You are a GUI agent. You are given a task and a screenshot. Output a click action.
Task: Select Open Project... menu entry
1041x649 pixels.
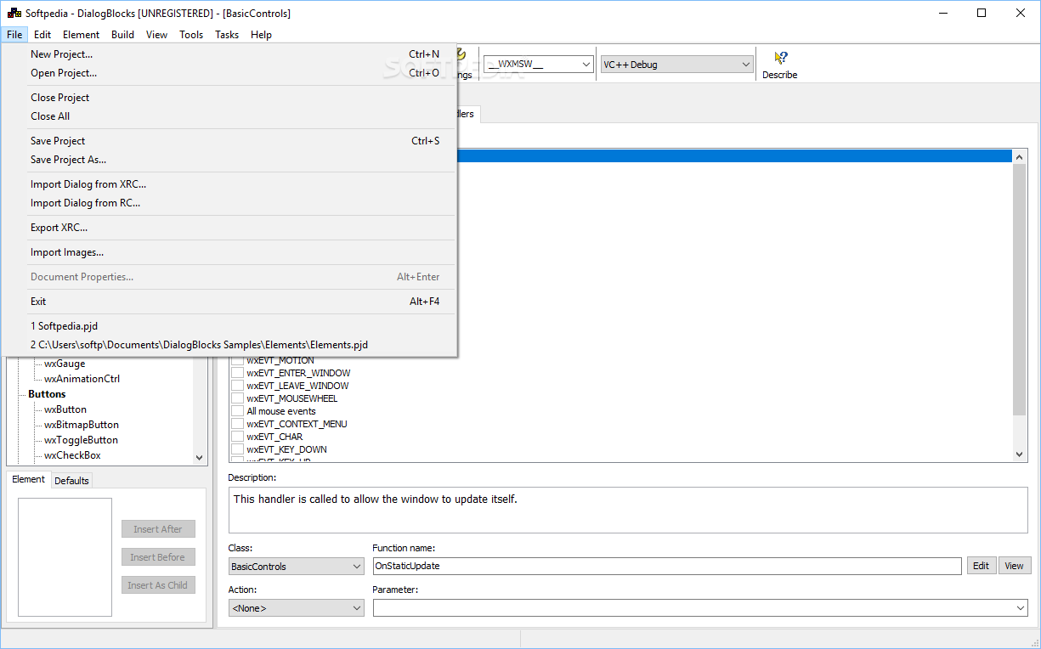[x=229, y=73]
